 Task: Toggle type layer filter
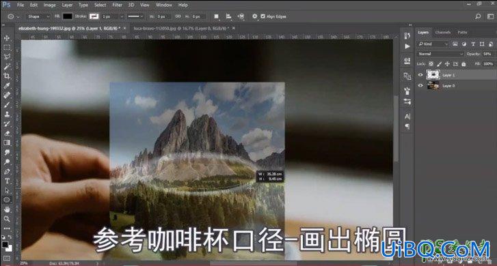click(x=473, y=44)
